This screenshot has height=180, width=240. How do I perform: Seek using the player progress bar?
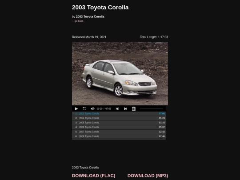(152, 109)
